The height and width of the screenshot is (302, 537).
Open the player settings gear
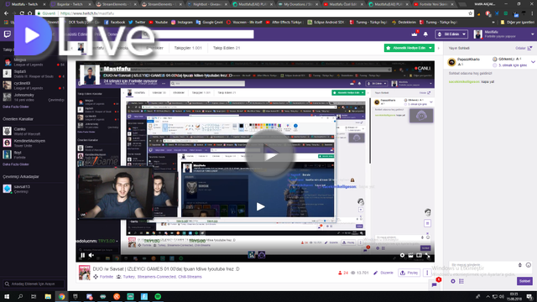[x=403, y=255]
